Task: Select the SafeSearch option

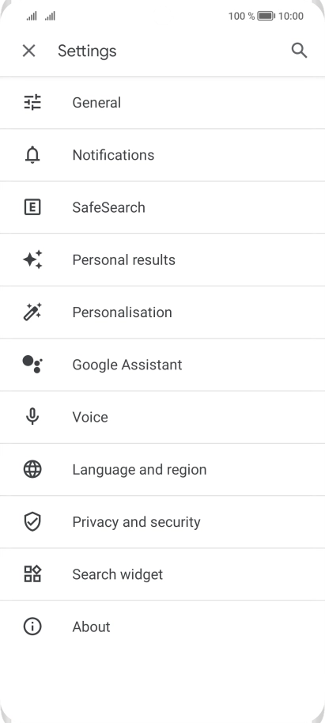Action: click(162, 207)
